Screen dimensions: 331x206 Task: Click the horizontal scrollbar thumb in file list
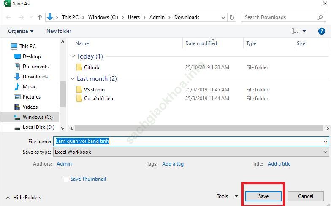coord(199,128)
